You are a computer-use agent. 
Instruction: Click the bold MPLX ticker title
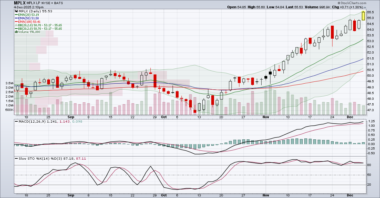point(20,3)
